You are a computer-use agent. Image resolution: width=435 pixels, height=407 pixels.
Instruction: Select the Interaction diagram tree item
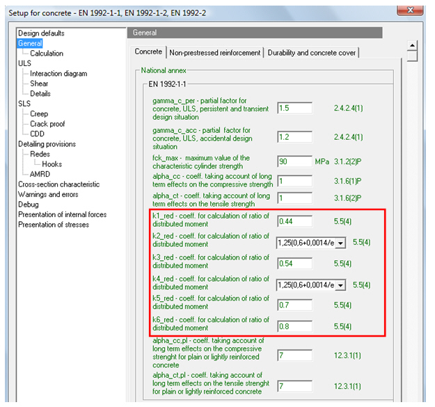point(58,74)
